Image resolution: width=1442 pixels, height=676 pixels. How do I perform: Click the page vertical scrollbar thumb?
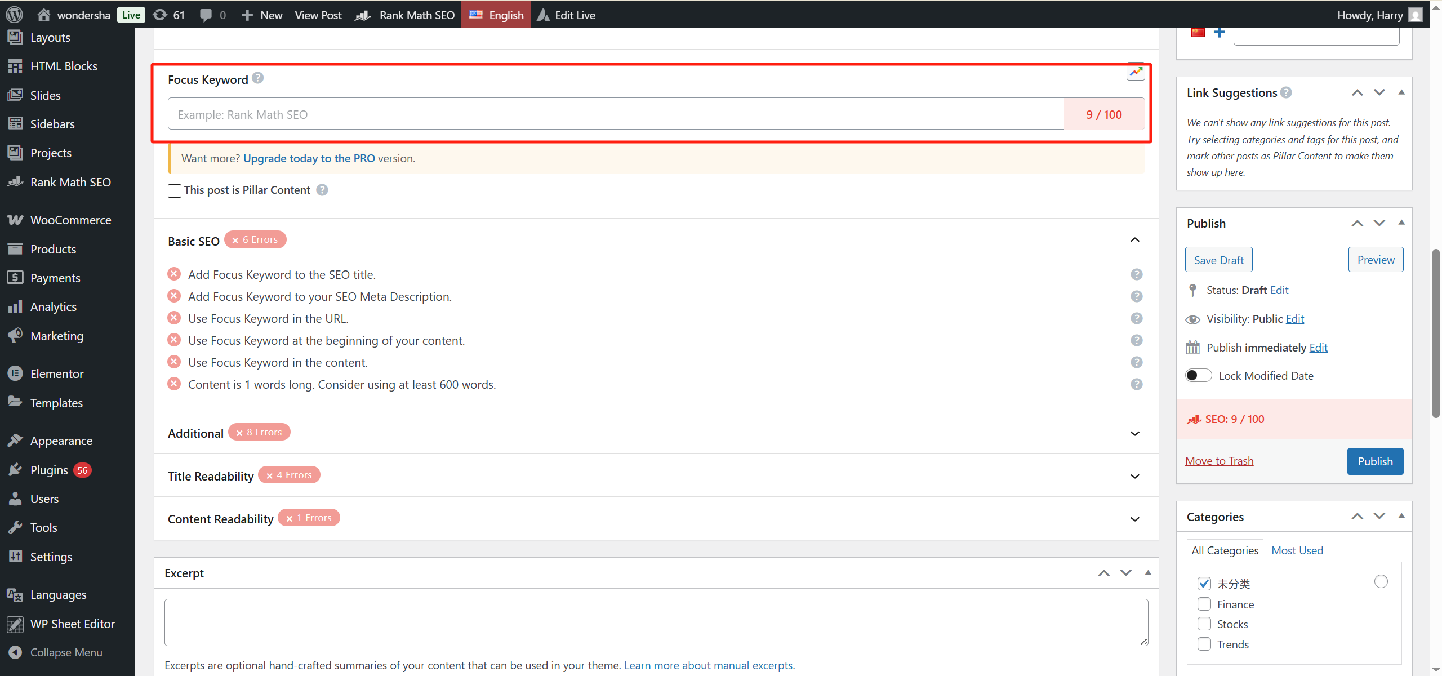pos(1436,332)
